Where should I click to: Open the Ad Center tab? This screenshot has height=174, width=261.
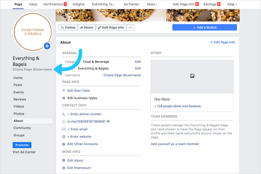click(x=131, y=4)
